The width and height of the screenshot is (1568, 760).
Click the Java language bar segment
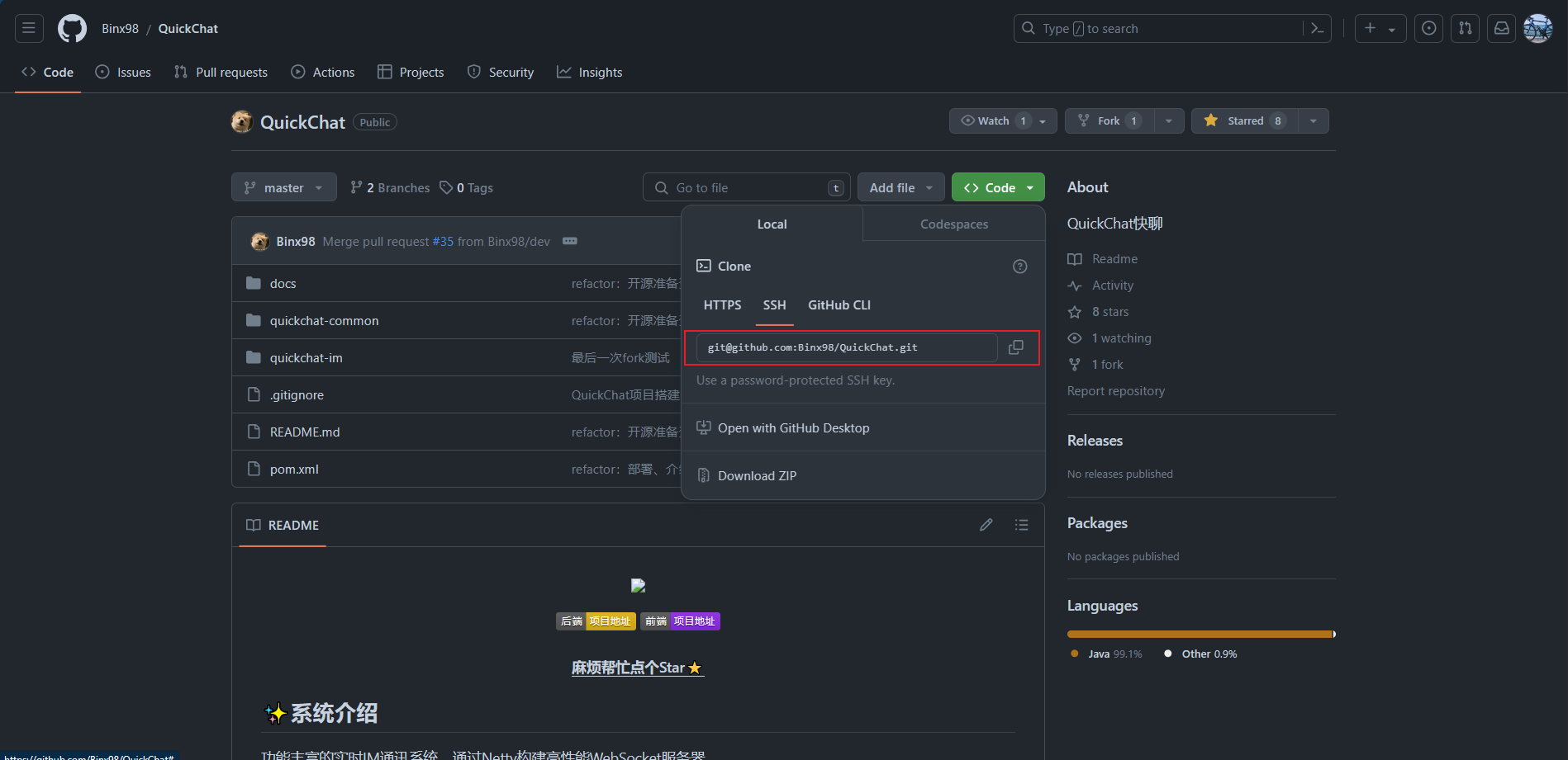[x=1200, y=634]
